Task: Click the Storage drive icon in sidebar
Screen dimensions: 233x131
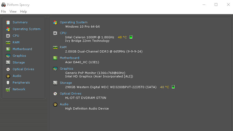Action: click(x=8, y=62)
